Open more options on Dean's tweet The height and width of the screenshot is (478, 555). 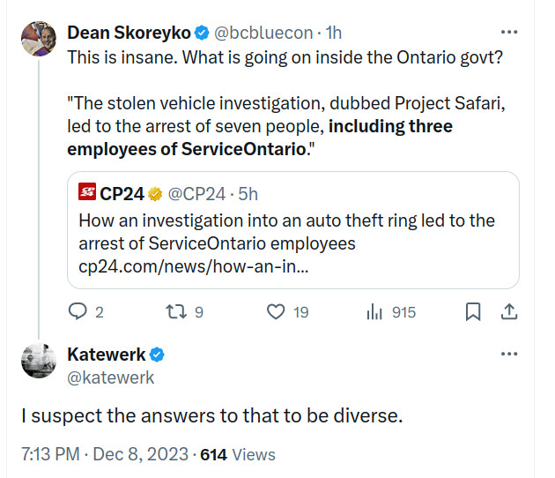pos(509,33)
